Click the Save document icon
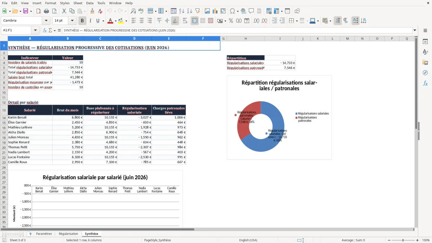The image size is (432, 243). click(x=26, y=11)
